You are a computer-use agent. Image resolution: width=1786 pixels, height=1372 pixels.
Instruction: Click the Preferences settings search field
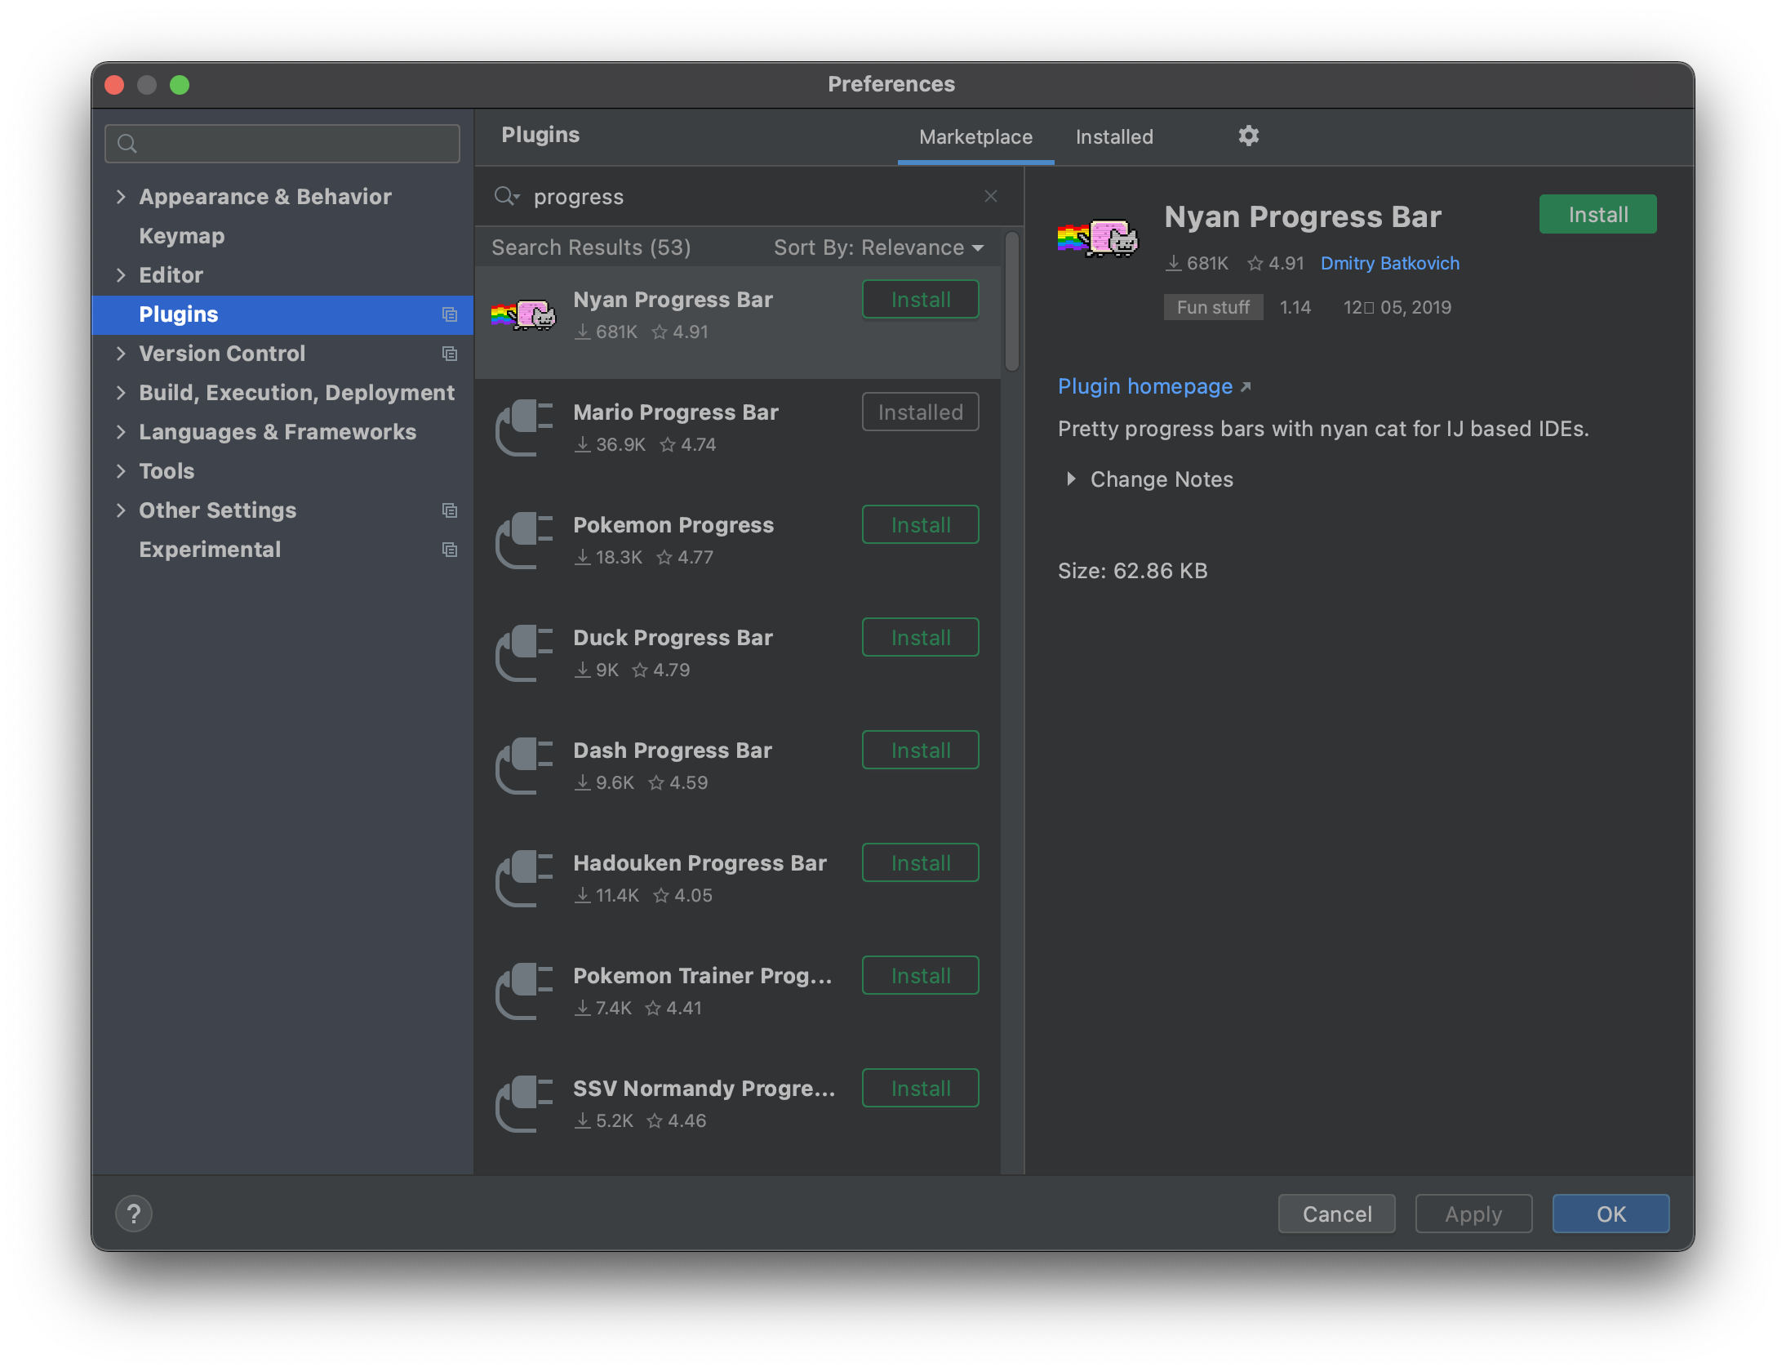[x=282, y=144]
